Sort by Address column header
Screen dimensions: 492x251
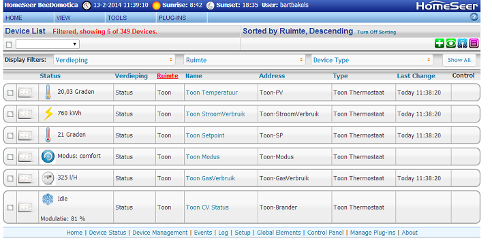pos(272,76)
